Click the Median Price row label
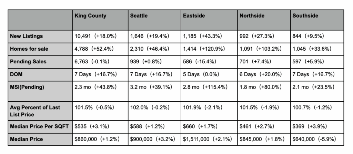This screenshot has width=353, height=154. [27, 139]
